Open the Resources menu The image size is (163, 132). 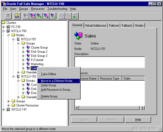click(x=38, y=9)
